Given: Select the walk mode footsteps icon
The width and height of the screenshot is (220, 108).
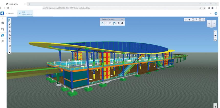Looking at the screenshot, I should coord(215,32).
